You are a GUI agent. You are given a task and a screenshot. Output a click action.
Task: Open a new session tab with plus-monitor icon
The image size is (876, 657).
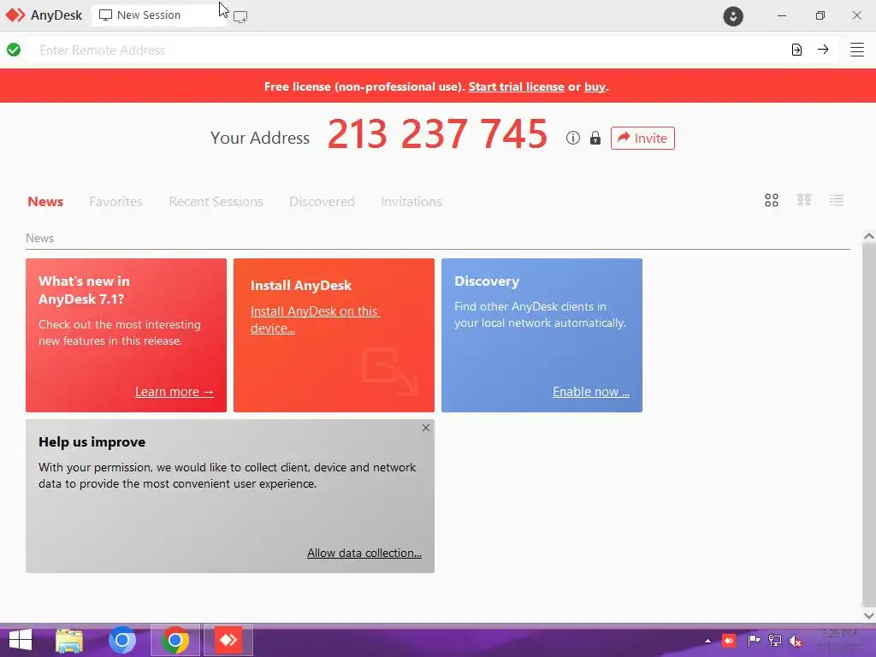tap(240, 17)
